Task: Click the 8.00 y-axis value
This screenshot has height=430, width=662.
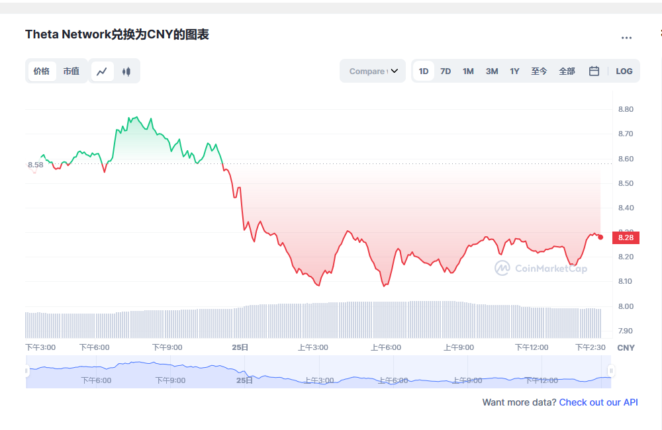Action: [x=626, y=306]
